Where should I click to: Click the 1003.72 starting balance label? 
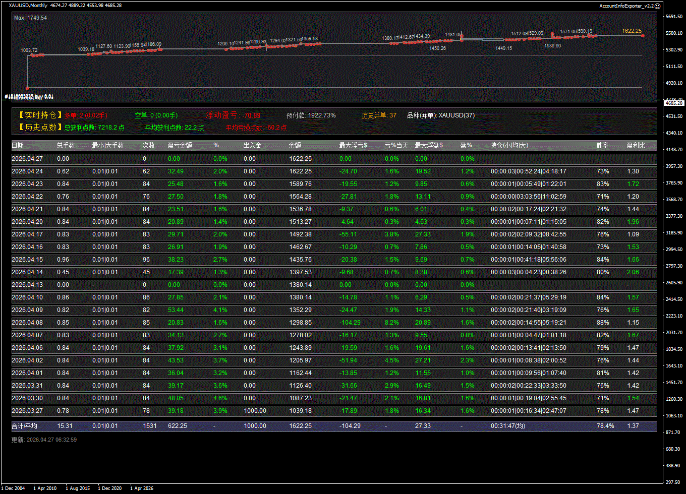click(29, 50)
